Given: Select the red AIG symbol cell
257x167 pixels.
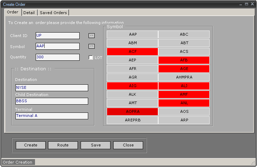Looking at the screenshot, I should click(x=132, y=86).
